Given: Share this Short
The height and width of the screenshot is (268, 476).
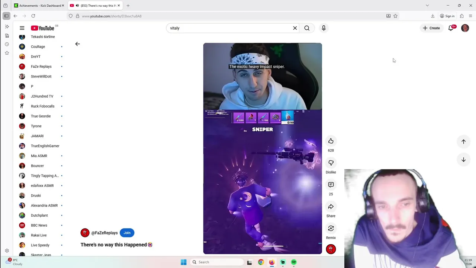Looking at the screenshot, I should coord(331,207).
